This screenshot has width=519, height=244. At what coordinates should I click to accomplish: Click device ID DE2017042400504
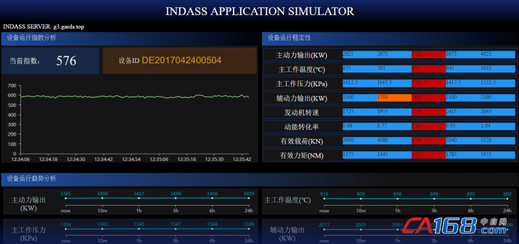182,60
